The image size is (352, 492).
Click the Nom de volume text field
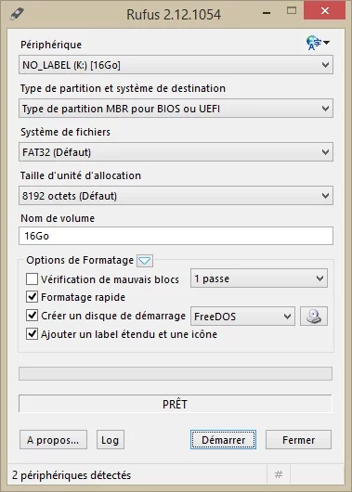pyautogui.click(x=176, y=236)
